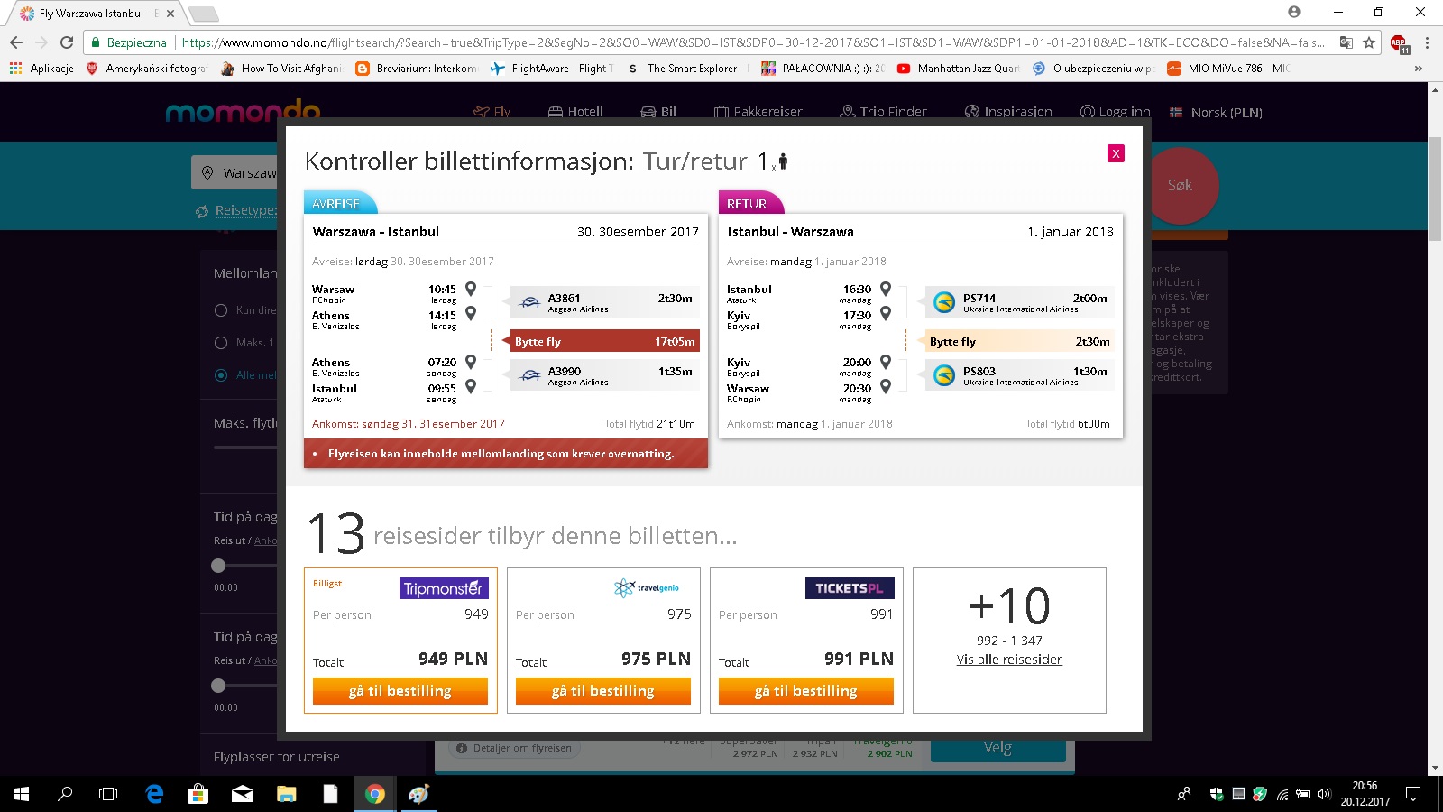1443x812 pixels.
Task: Open the Windows Start menu
Action: tap(22, 794)
